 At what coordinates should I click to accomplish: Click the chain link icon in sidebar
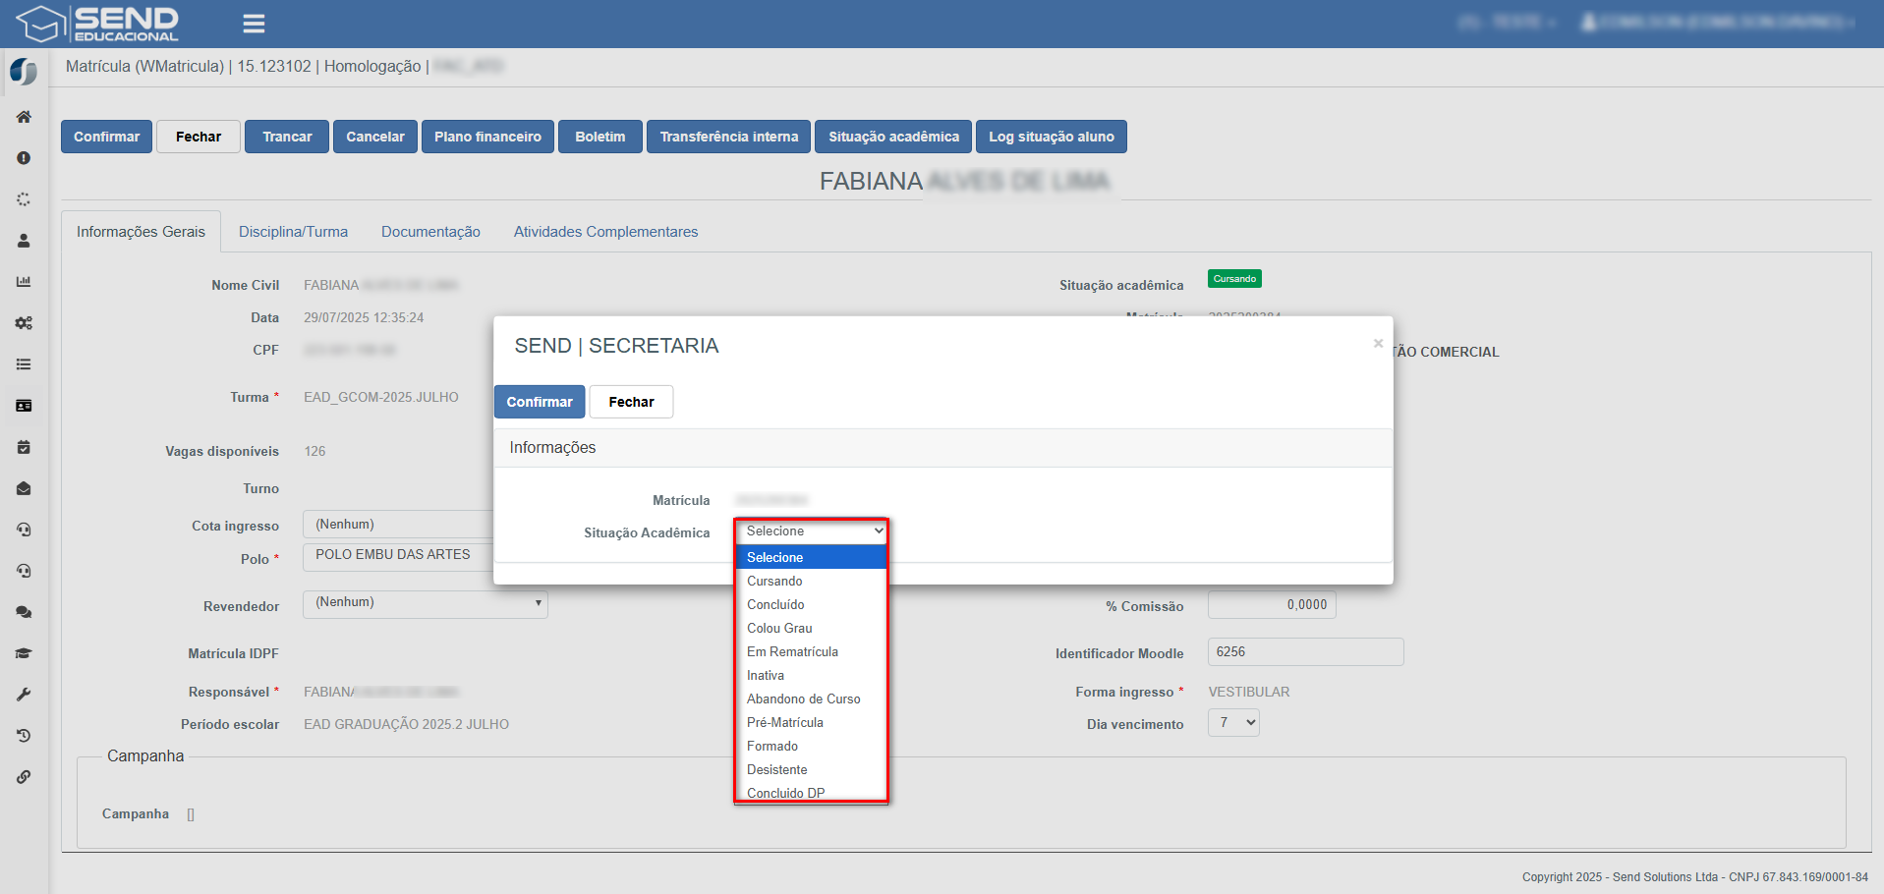click(x=24, y=777)
